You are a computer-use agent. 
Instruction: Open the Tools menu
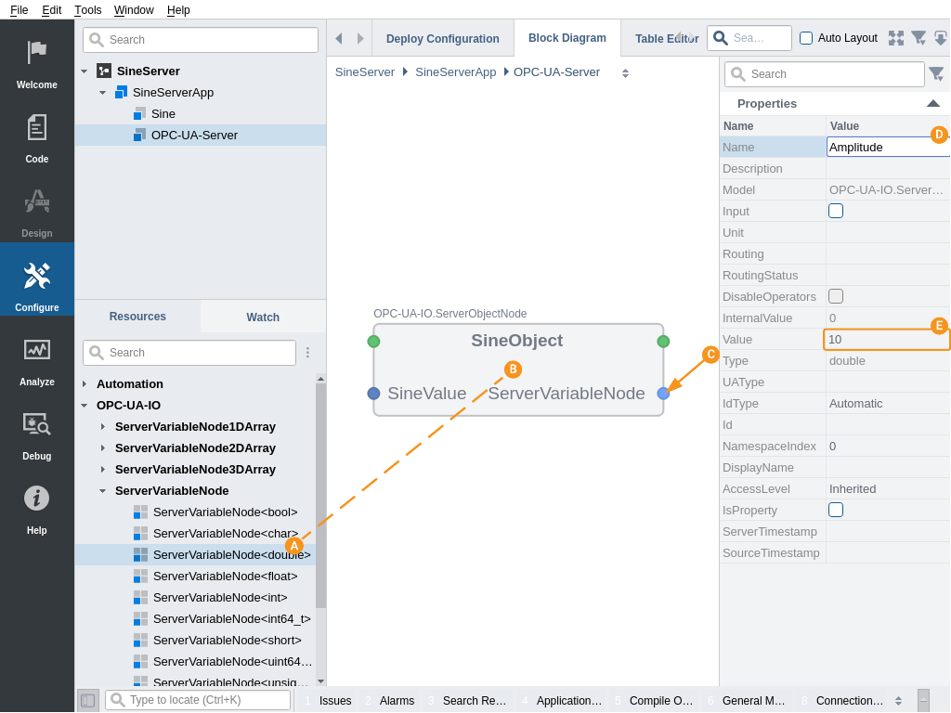88,9
